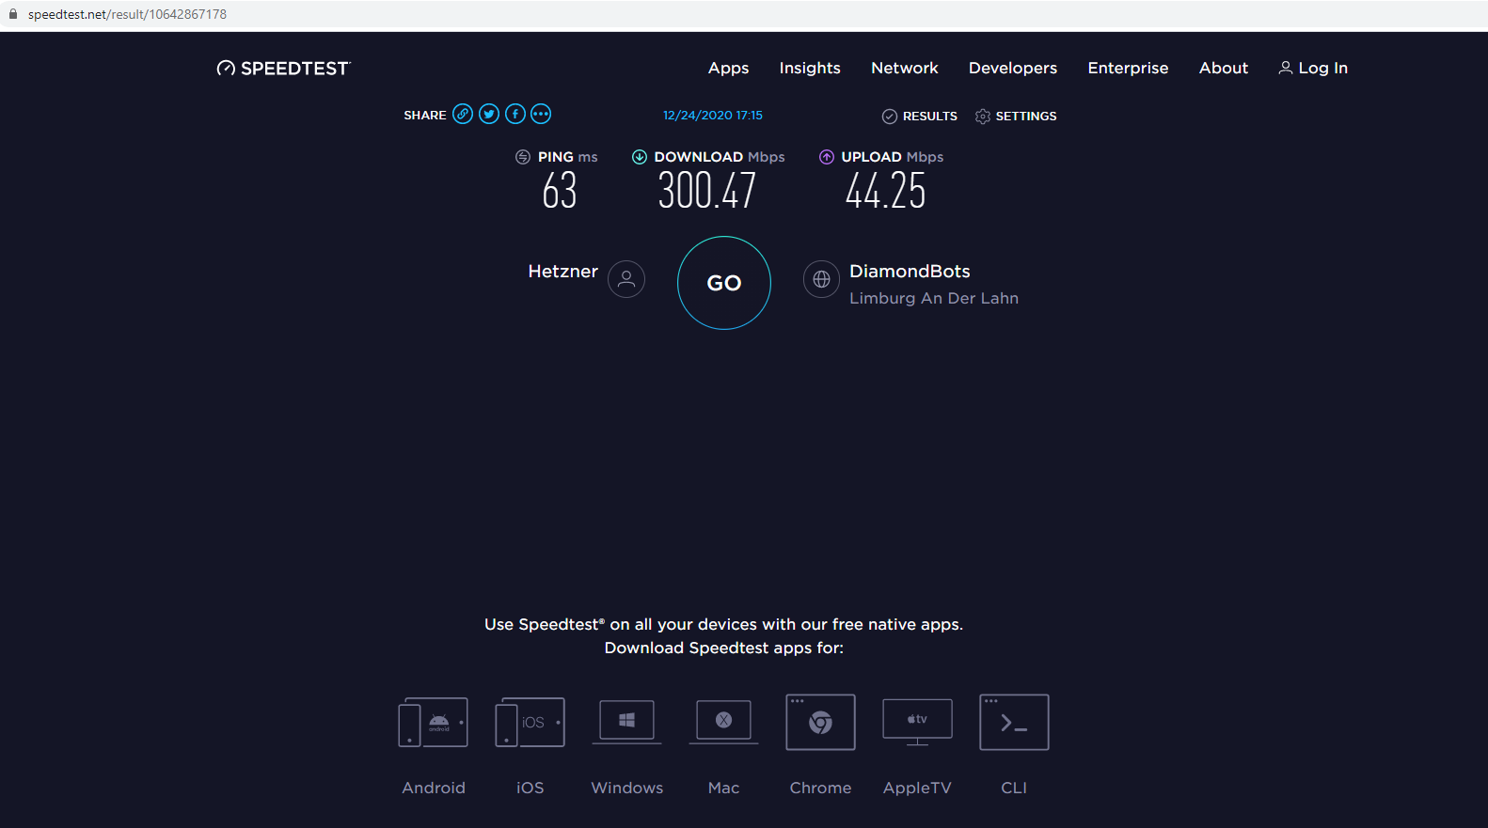Click the download value 300.47
Screen dimensions: 1488x828
pos(707,191)
